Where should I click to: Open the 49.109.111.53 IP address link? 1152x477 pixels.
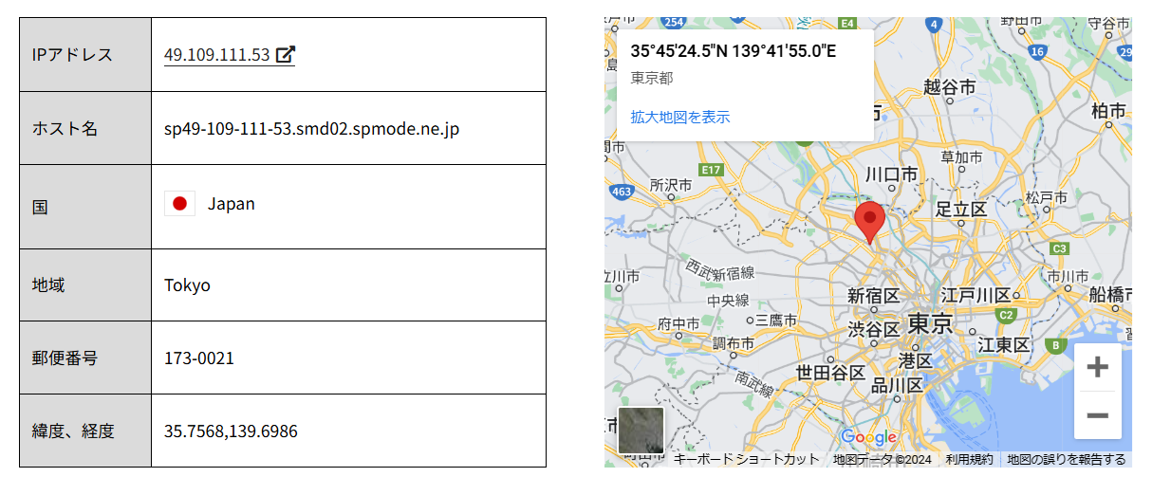pos(217,55)
